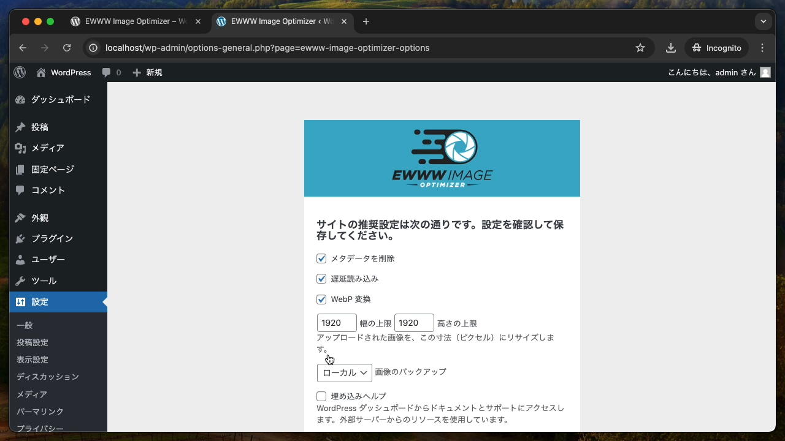The height and width of the screenshot is (441, 785).
Task: Open the WordPress site home link
Action: 64,72
